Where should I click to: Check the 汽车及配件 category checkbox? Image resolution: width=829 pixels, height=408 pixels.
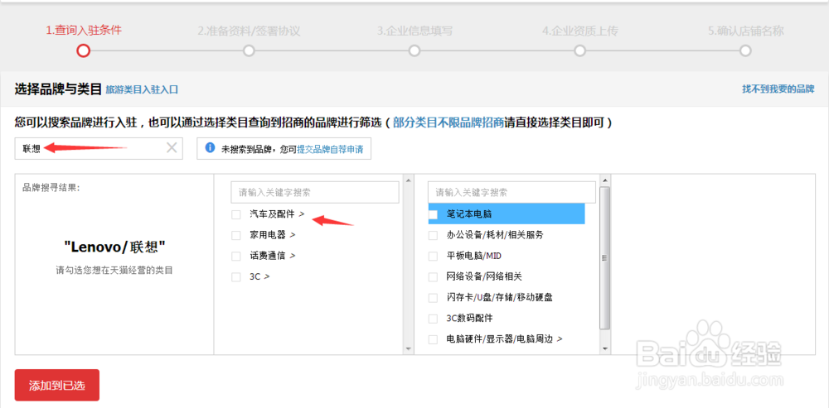point(235,214)
